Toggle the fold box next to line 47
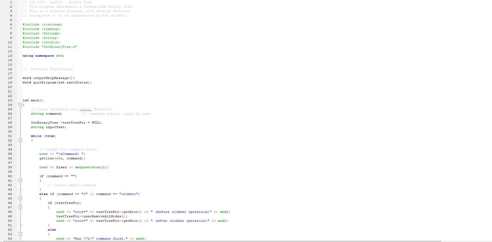Viewport: 492px width, 242px height. point(20,207)
